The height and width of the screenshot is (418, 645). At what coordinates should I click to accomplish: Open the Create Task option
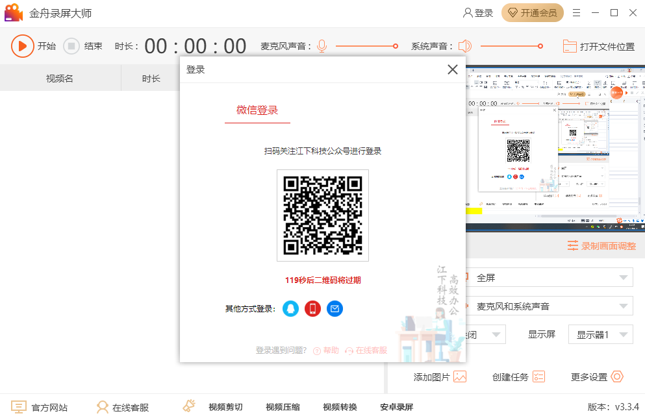tap(538, 376)
